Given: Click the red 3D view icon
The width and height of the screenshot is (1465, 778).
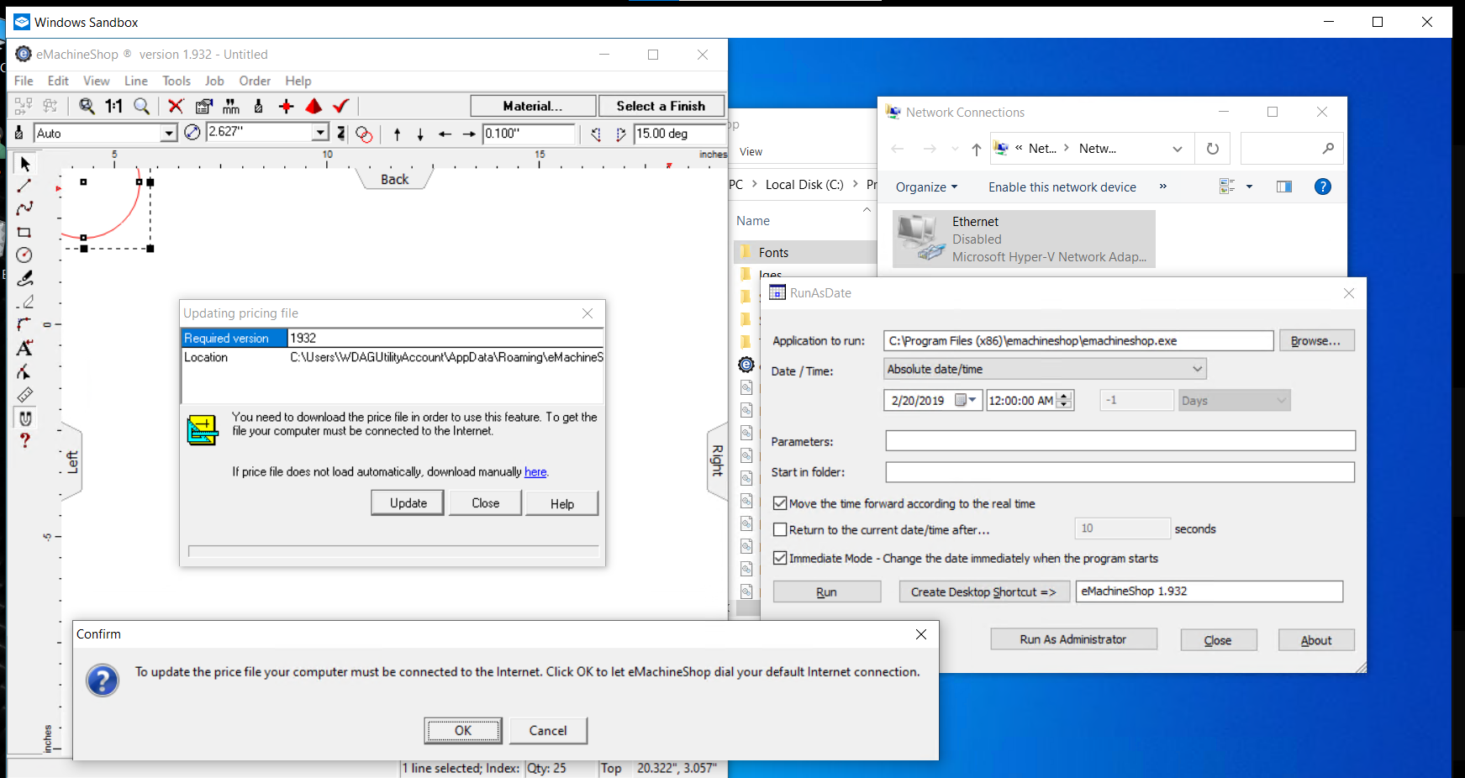Looking at the screenshot, I should pos(314,106).
